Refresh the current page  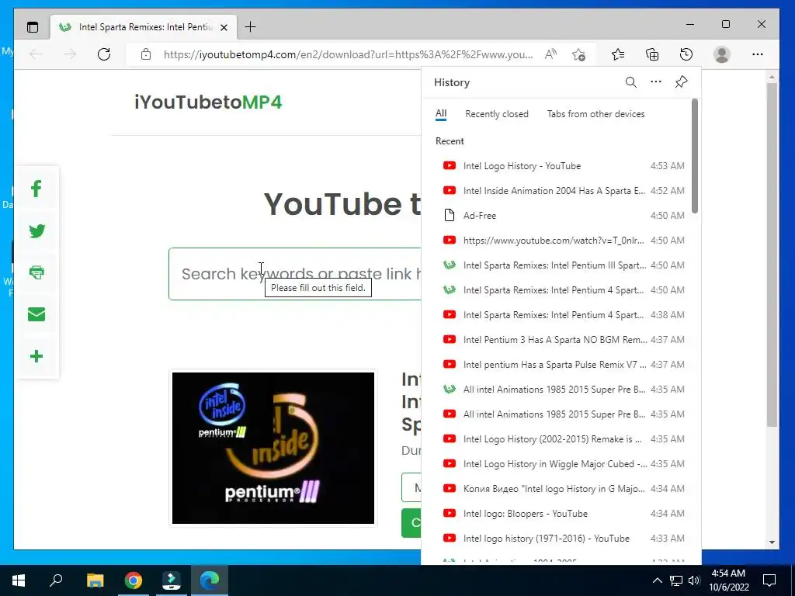point(104,54)
